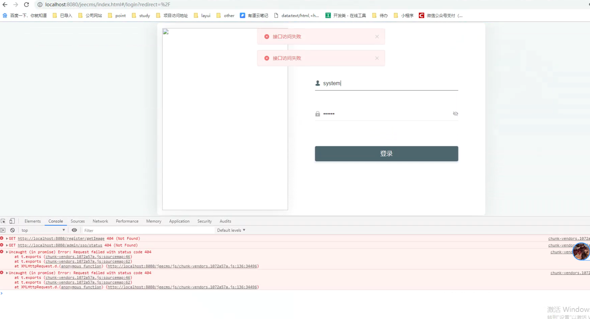Click the error icon on the getImage row
This screenshot has width=590, height=319.
[2, 238]
